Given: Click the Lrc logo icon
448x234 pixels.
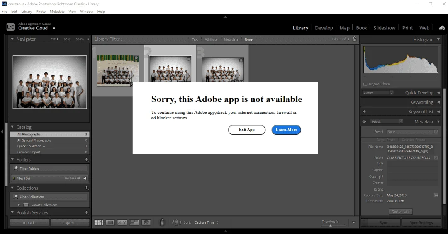Looking at the screenshot, I should coord(10,27).
